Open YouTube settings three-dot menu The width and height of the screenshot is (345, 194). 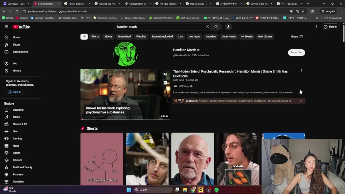tap(316, 27)
